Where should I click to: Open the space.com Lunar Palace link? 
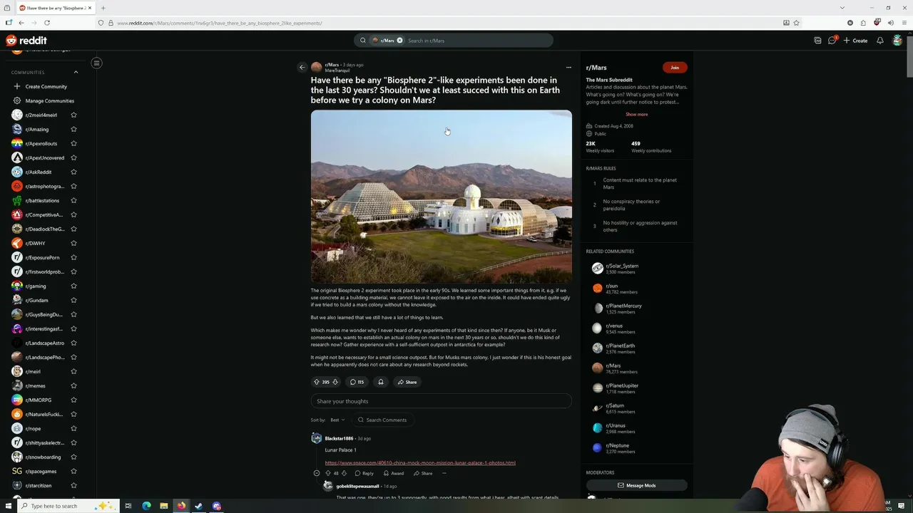click(420, 463)
